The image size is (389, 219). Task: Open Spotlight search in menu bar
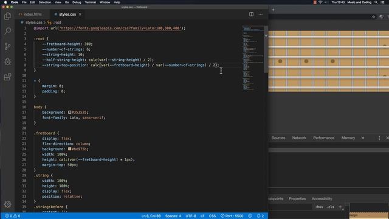click(x=376, y=2)
